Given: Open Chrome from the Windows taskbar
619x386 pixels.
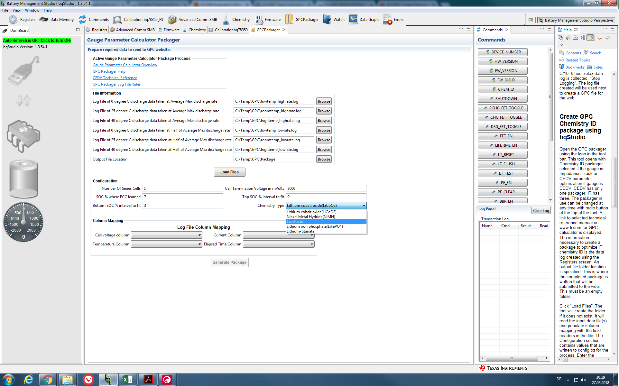Looking at the screenshot, I should [48, 380].
